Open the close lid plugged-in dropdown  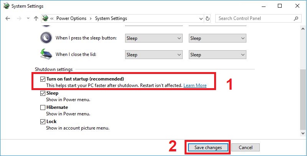pos(217,55)
